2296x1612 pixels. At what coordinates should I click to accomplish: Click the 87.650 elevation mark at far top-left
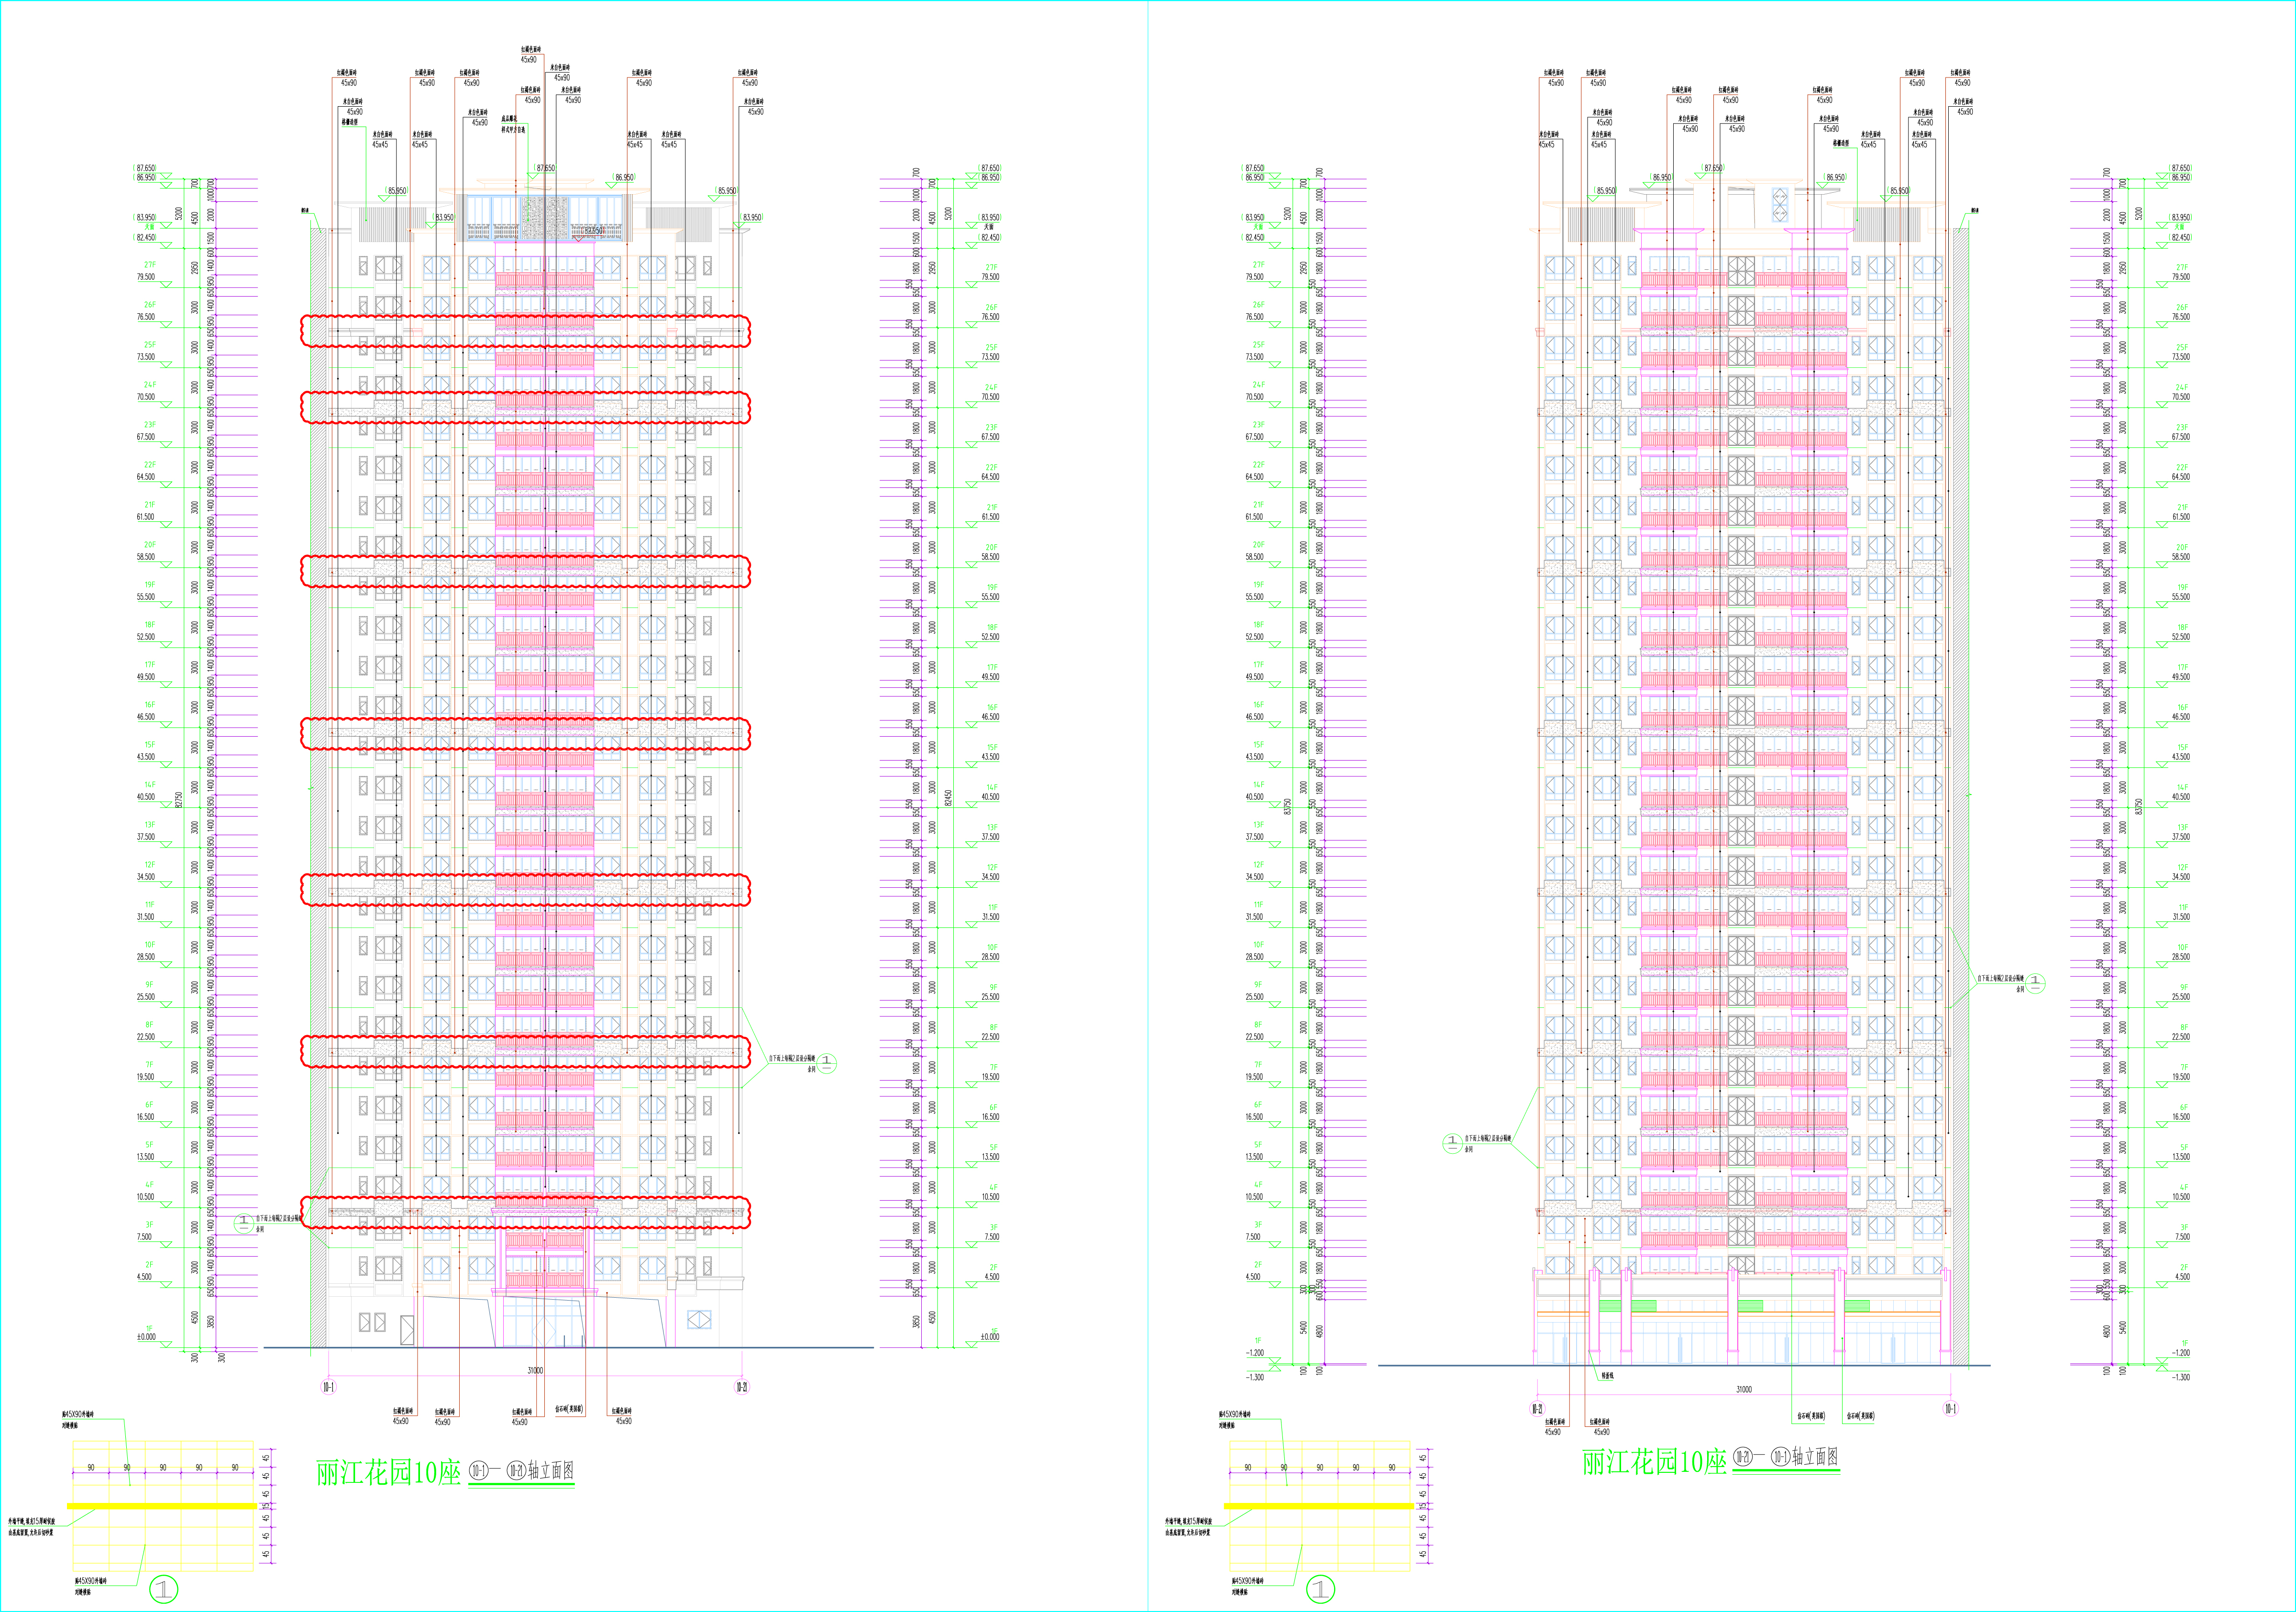[146, 168]
